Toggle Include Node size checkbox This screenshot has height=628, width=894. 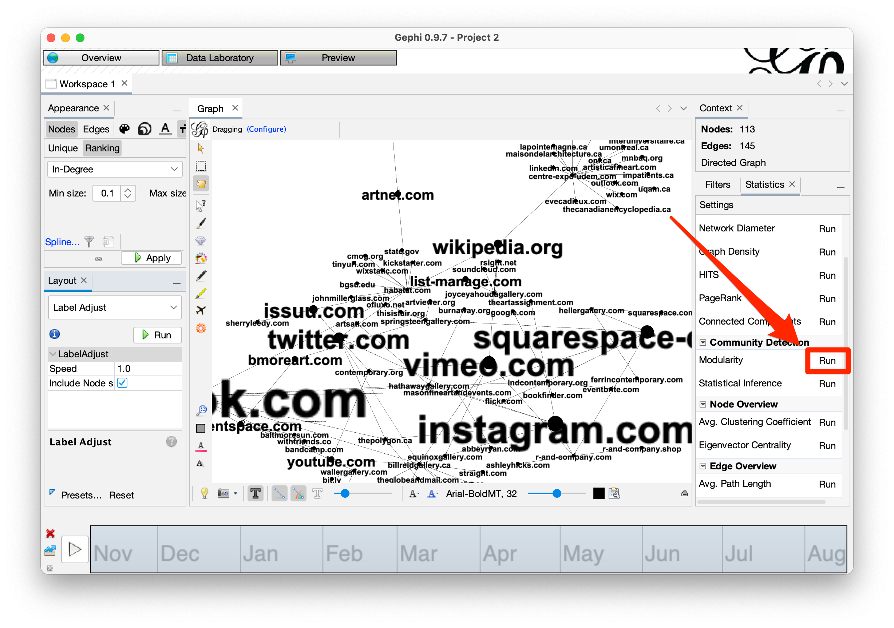[122, 383]
